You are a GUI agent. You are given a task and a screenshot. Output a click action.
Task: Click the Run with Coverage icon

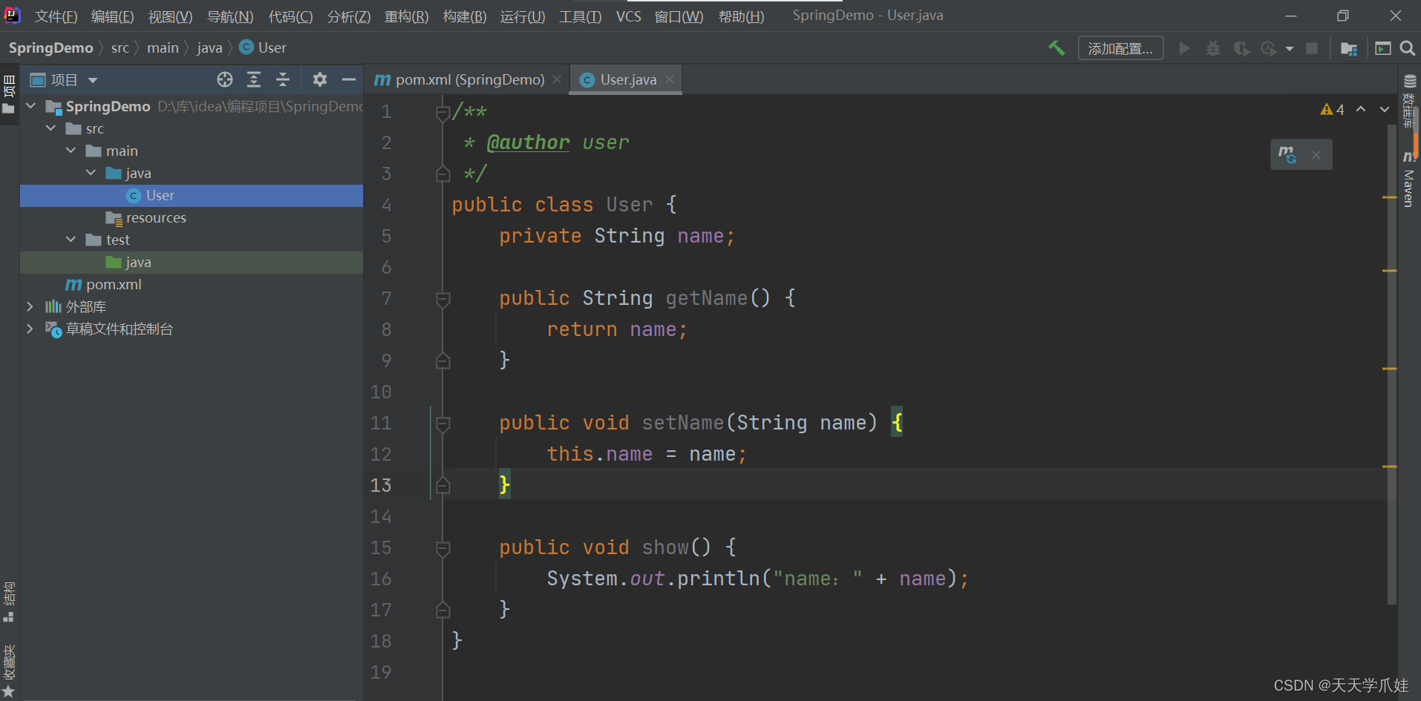click(1241, 48)
